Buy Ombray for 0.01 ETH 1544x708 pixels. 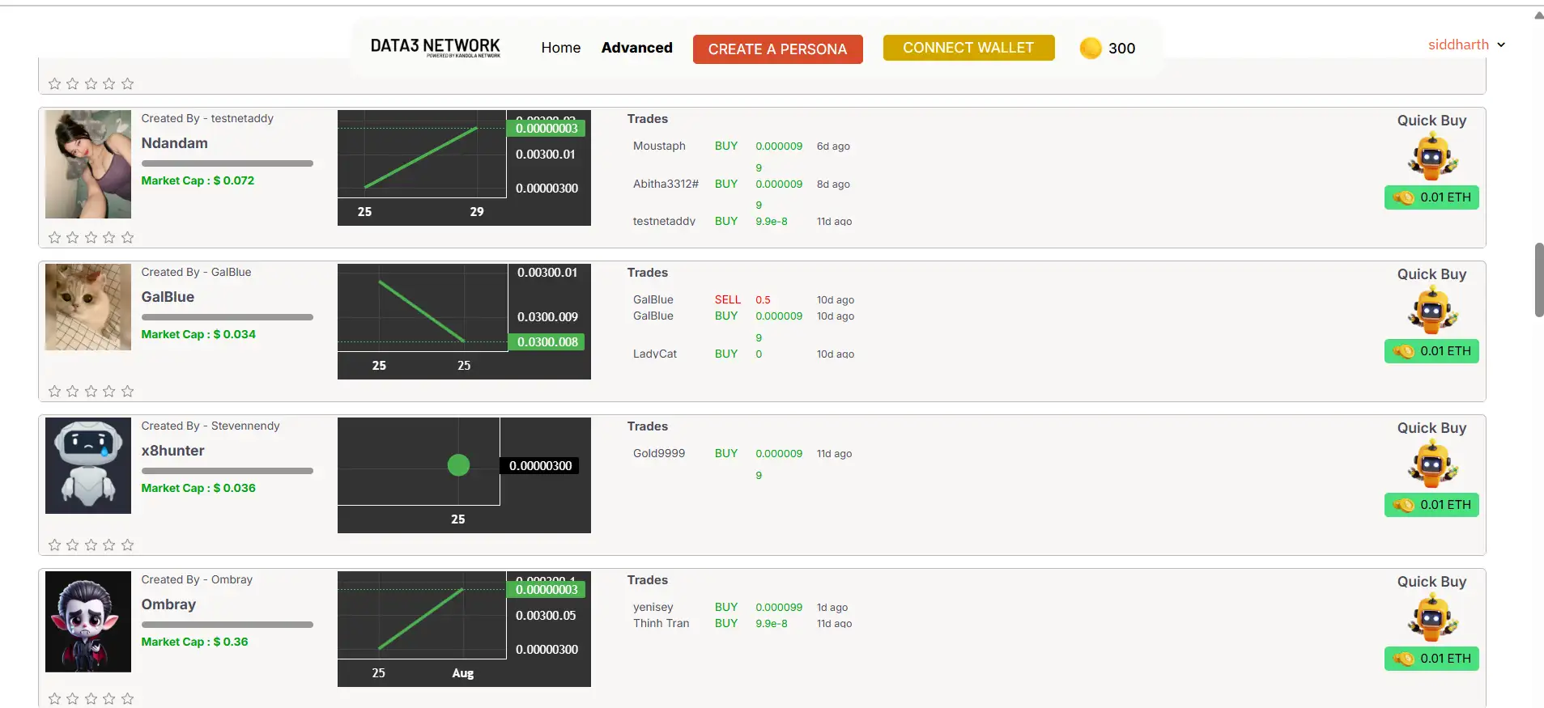click(1431, 659)
